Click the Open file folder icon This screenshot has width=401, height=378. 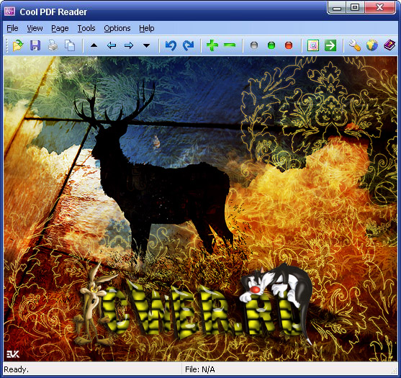click(x=18, y=45)
